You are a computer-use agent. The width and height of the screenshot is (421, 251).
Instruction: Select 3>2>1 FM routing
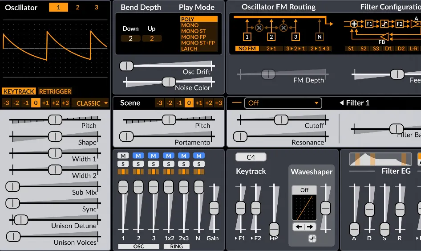(296, 49)
